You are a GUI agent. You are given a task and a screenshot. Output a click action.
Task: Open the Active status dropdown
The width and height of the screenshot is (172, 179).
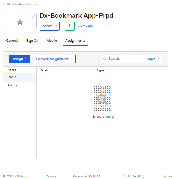click(50, 26)
